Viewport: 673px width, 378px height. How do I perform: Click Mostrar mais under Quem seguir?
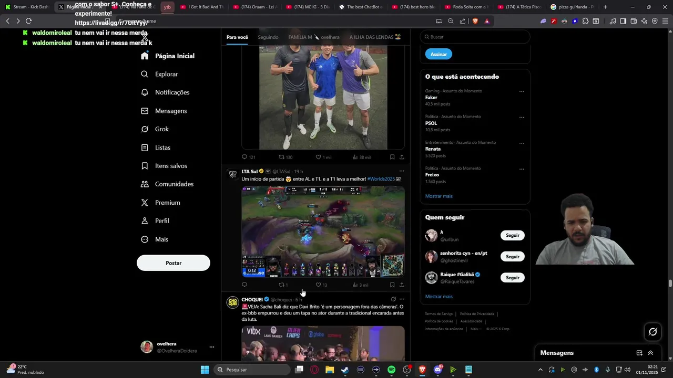click(x=439, y=296)
